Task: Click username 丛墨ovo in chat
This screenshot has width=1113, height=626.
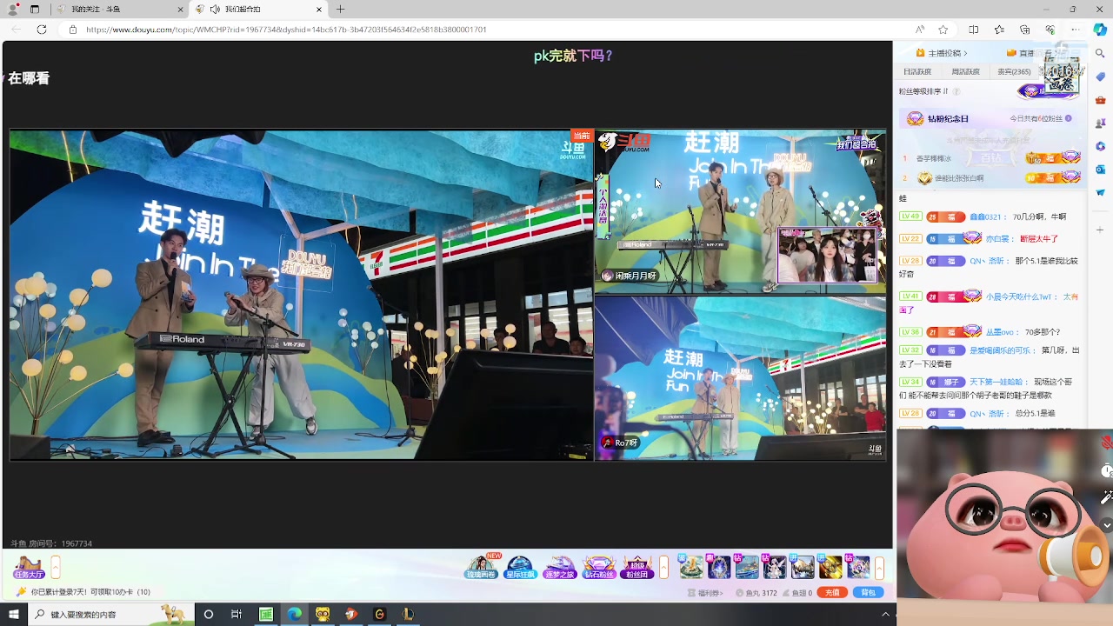Action: pyautogui.click(x=999, y=332)
